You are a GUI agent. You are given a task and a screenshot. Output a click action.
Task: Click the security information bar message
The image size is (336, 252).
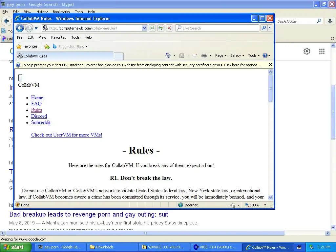tap(141, 65)
